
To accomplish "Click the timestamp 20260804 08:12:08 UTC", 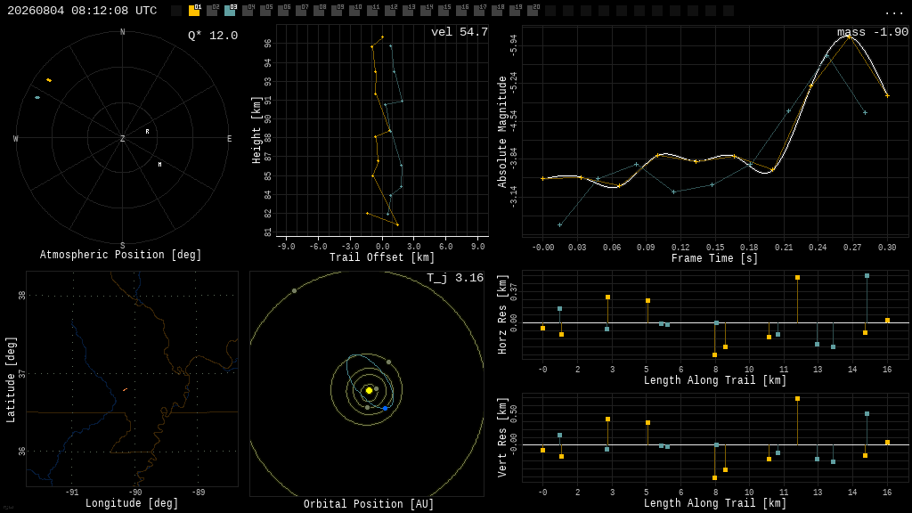I will [82, 11].
